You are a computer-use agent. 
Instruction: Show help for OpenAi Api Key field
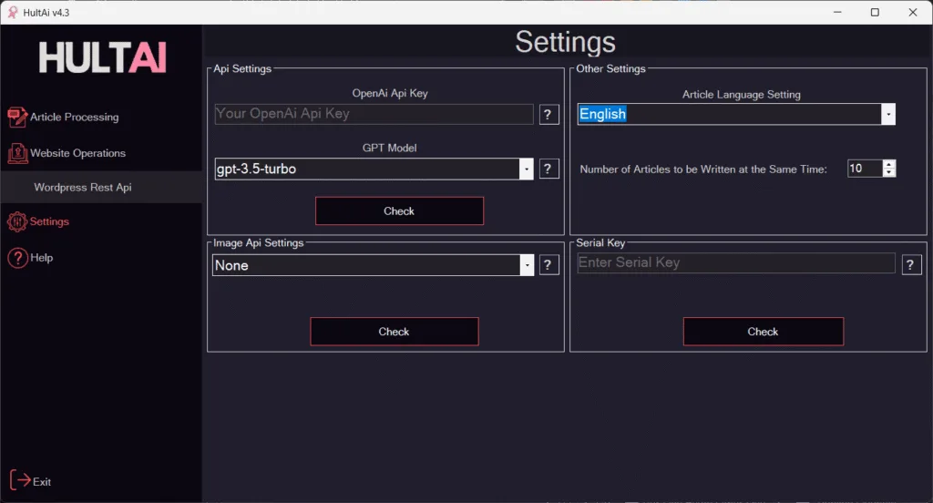pyautogui.click(x=549, y=114)
